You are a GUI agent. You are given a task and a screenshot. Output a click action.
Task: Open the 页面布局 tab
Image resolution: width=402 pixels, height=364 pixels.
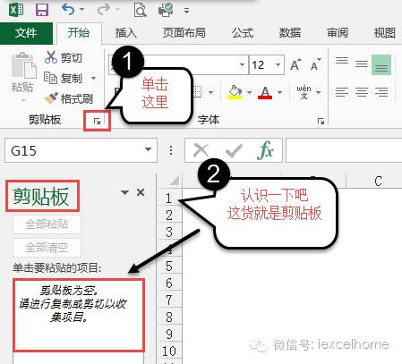point(184,33)
